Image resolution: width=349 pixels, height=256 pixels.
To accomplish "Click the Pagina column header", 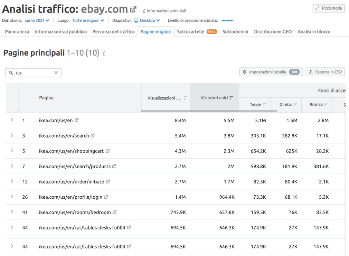I will pyautogui.click(x=46, y=98).
